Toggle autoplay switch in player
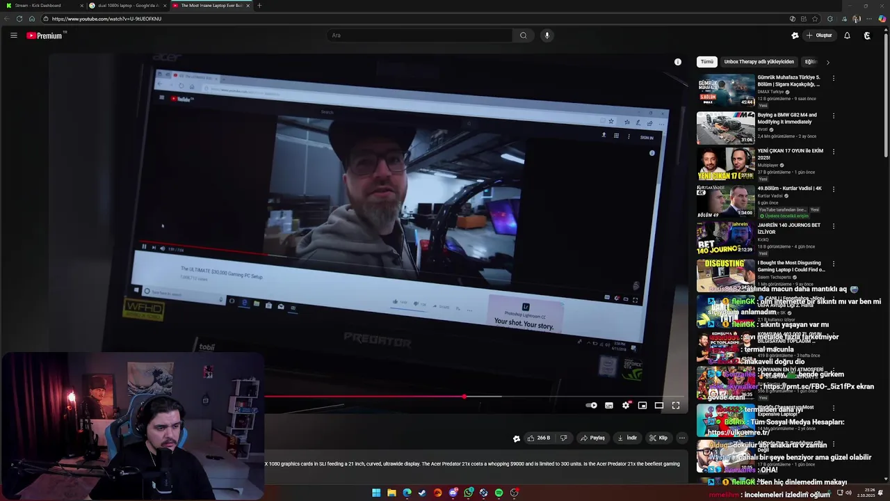The height and width of the screenshot is (501, 890). pos(591,406)
